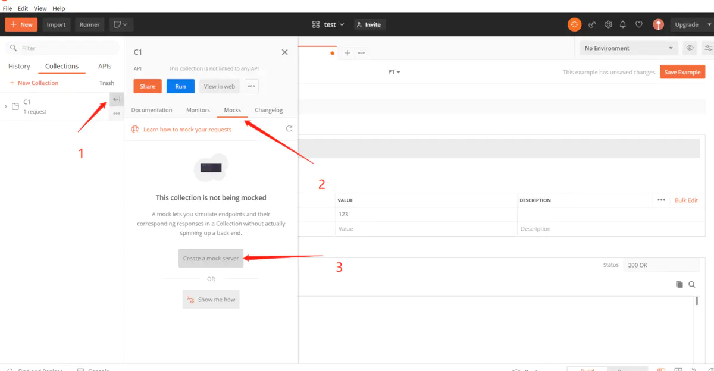Screen dimensions: 714x371
Task: Copy the response body with copy icon
Action: pos(679,284)
